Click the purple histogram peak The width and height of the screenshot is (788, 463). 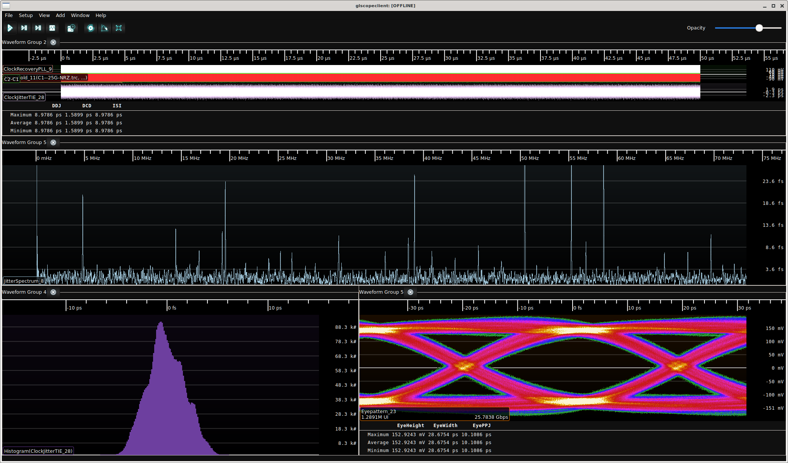161,325
